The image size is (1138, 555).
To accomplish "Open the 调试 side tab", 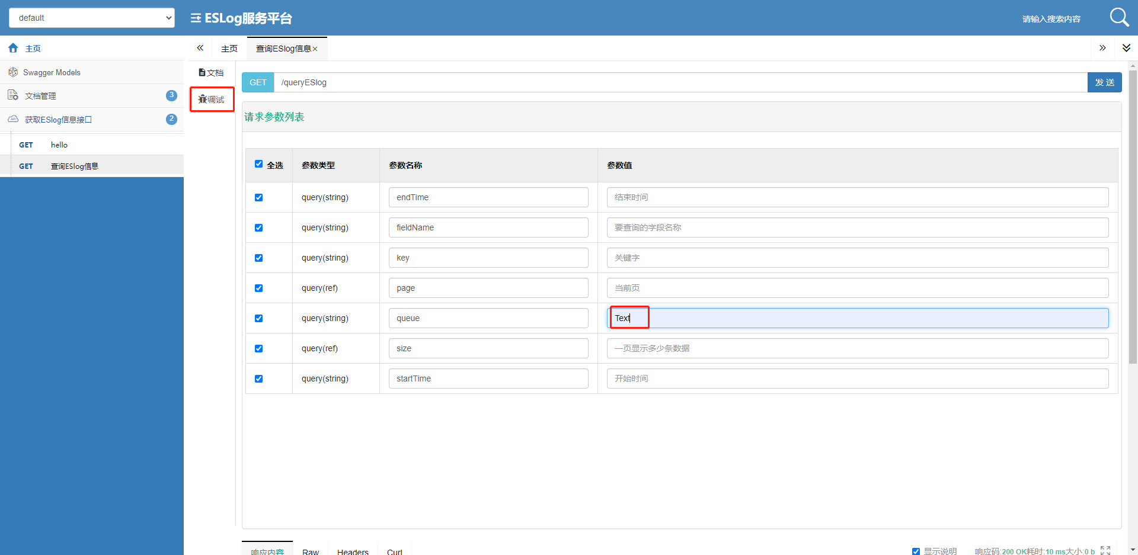I will coord(212,99).
